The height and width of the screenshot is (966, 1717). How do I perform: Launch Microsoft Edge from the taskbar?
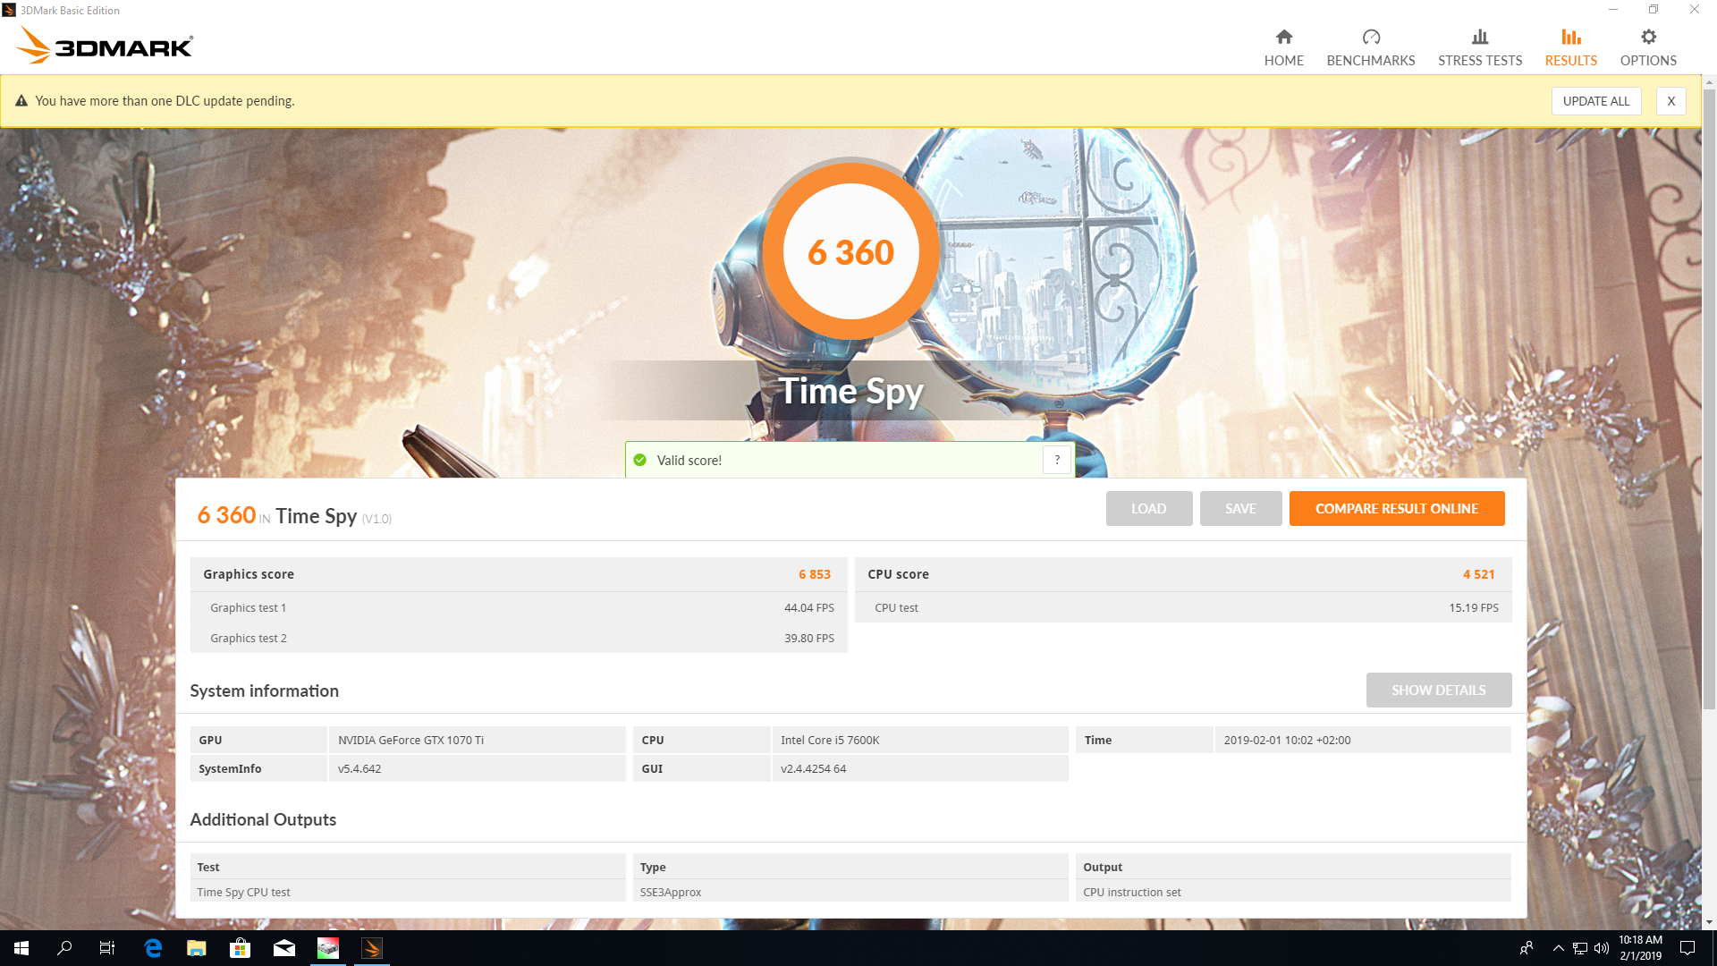[153, 948]
